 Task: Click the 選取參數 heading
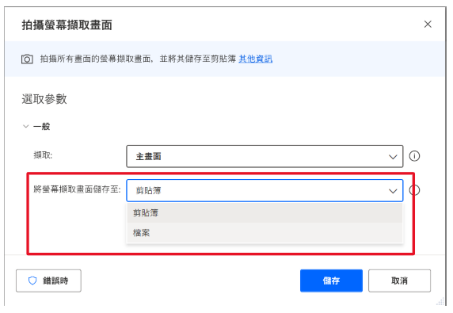(x=44, y=99)
